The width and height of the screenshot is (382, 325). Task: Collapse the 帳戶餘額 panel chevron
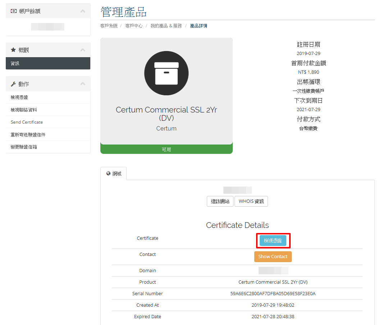pos(83,11)
